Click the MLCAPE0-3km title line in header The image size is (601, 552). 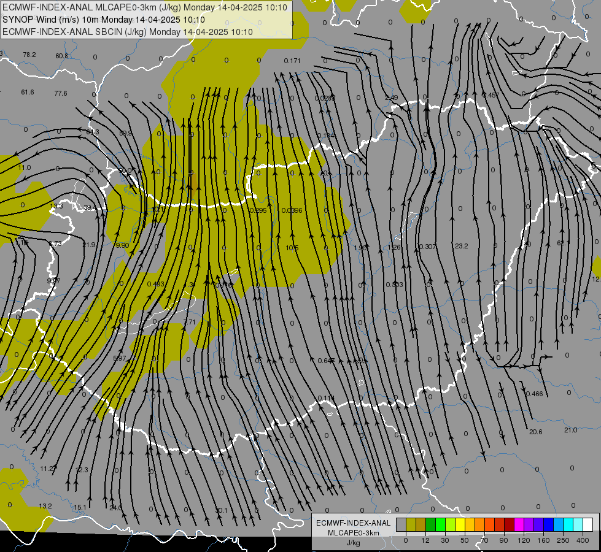click(145, 7)
